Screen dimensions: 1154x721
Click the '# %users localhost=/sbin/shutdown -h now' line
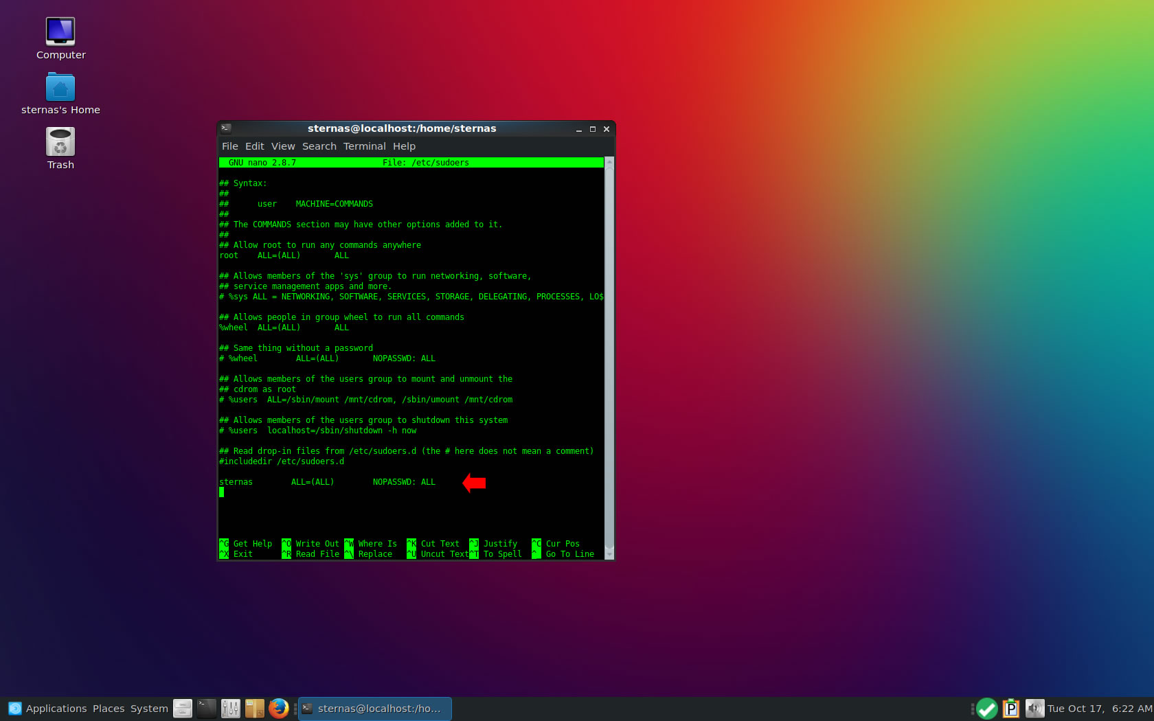[x=317, y=431]
